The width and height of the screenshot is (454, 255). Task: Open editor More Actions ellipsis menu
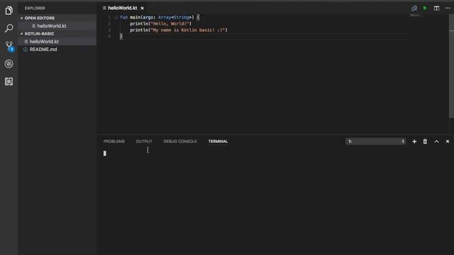tap(448, 8)
